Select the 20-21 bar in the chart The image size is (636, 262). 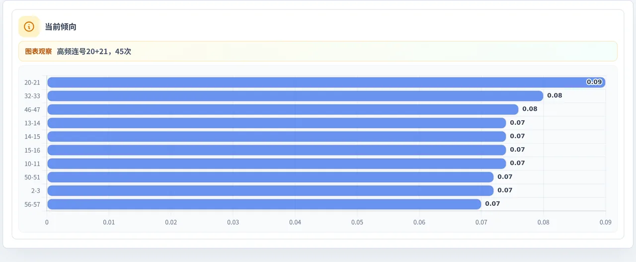(x=326, y=83)
